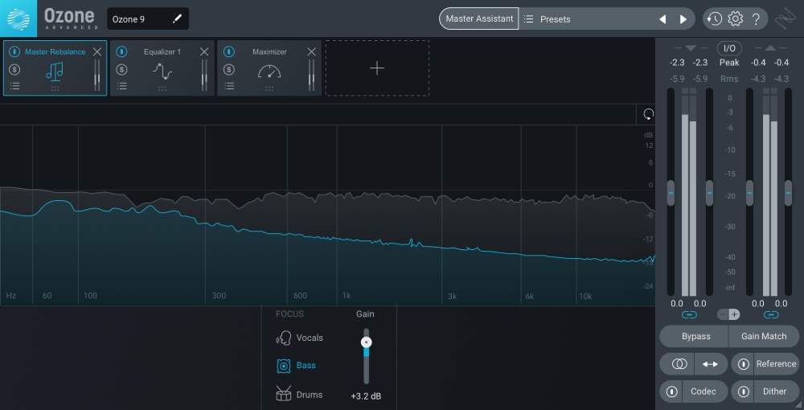
Task: Click the sum to mono circles icon
Action: coord(679,364)
